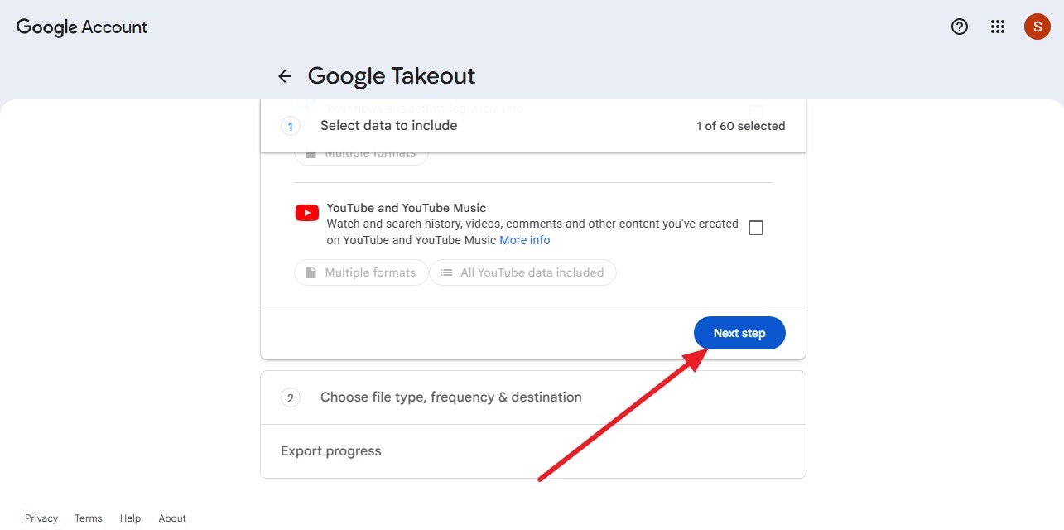Click the Next step button
This screenshot has width=1064, height=530.
pos(739,333)
